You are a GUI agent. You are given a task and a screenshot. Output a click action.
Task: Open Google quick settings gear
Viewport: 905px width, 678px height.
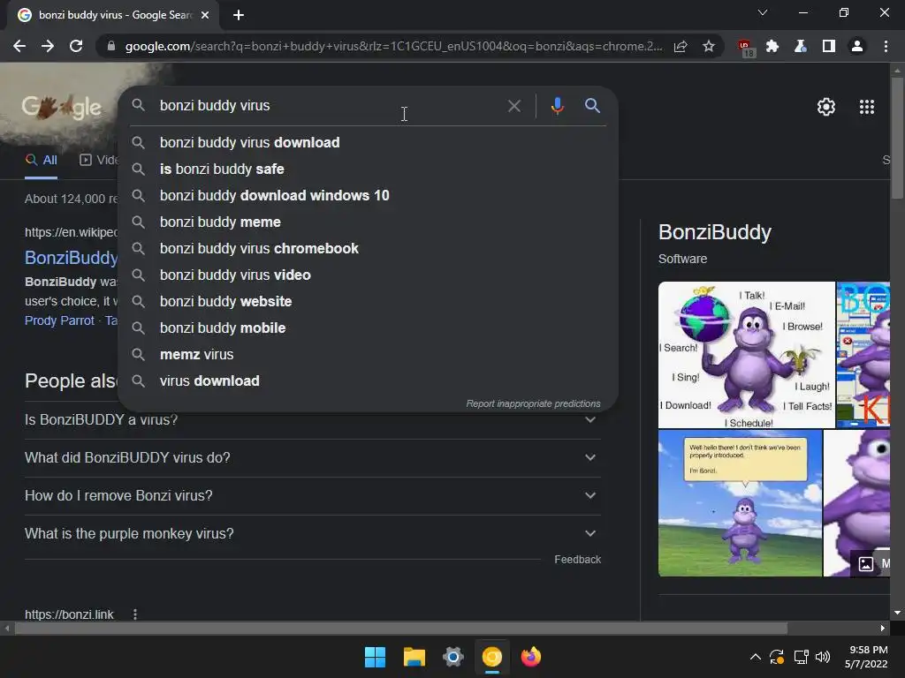pyautogui.click(x=826, y=107)
